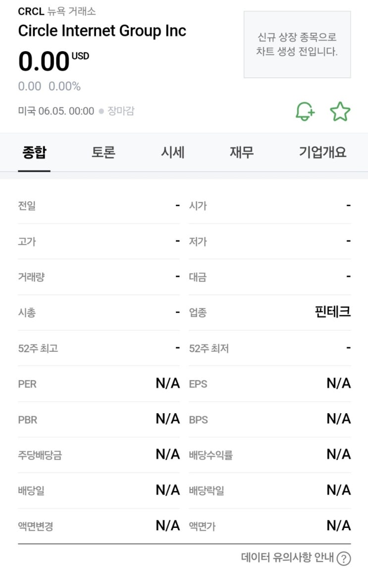This screenshot has height=575, width=368.
Task: Select the 시세 tab
Action: 173,152
